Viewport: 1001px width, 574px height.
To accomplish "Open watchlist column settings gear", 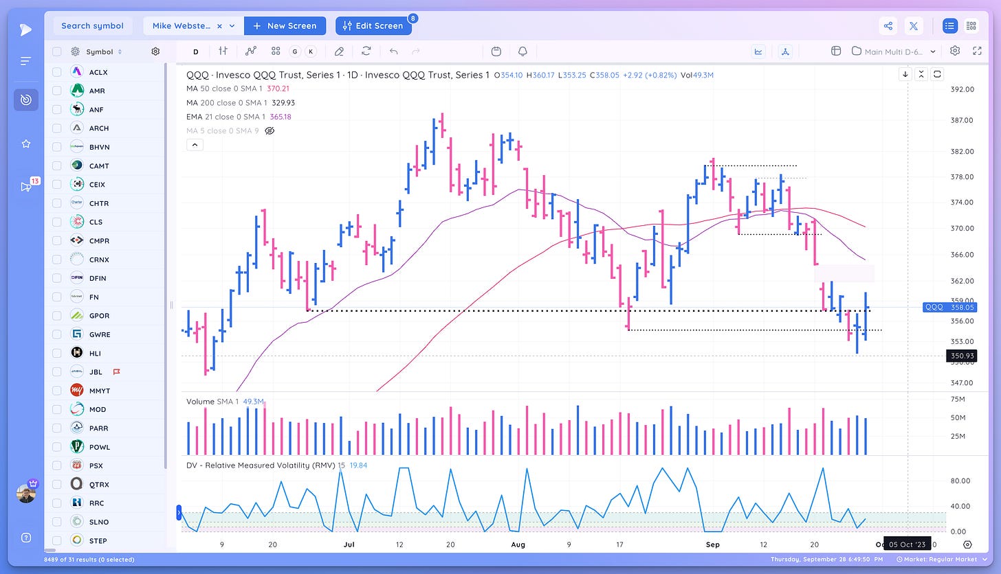I will 155,51.
